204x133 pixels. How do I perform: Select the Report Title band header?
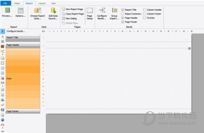[23, 39]
